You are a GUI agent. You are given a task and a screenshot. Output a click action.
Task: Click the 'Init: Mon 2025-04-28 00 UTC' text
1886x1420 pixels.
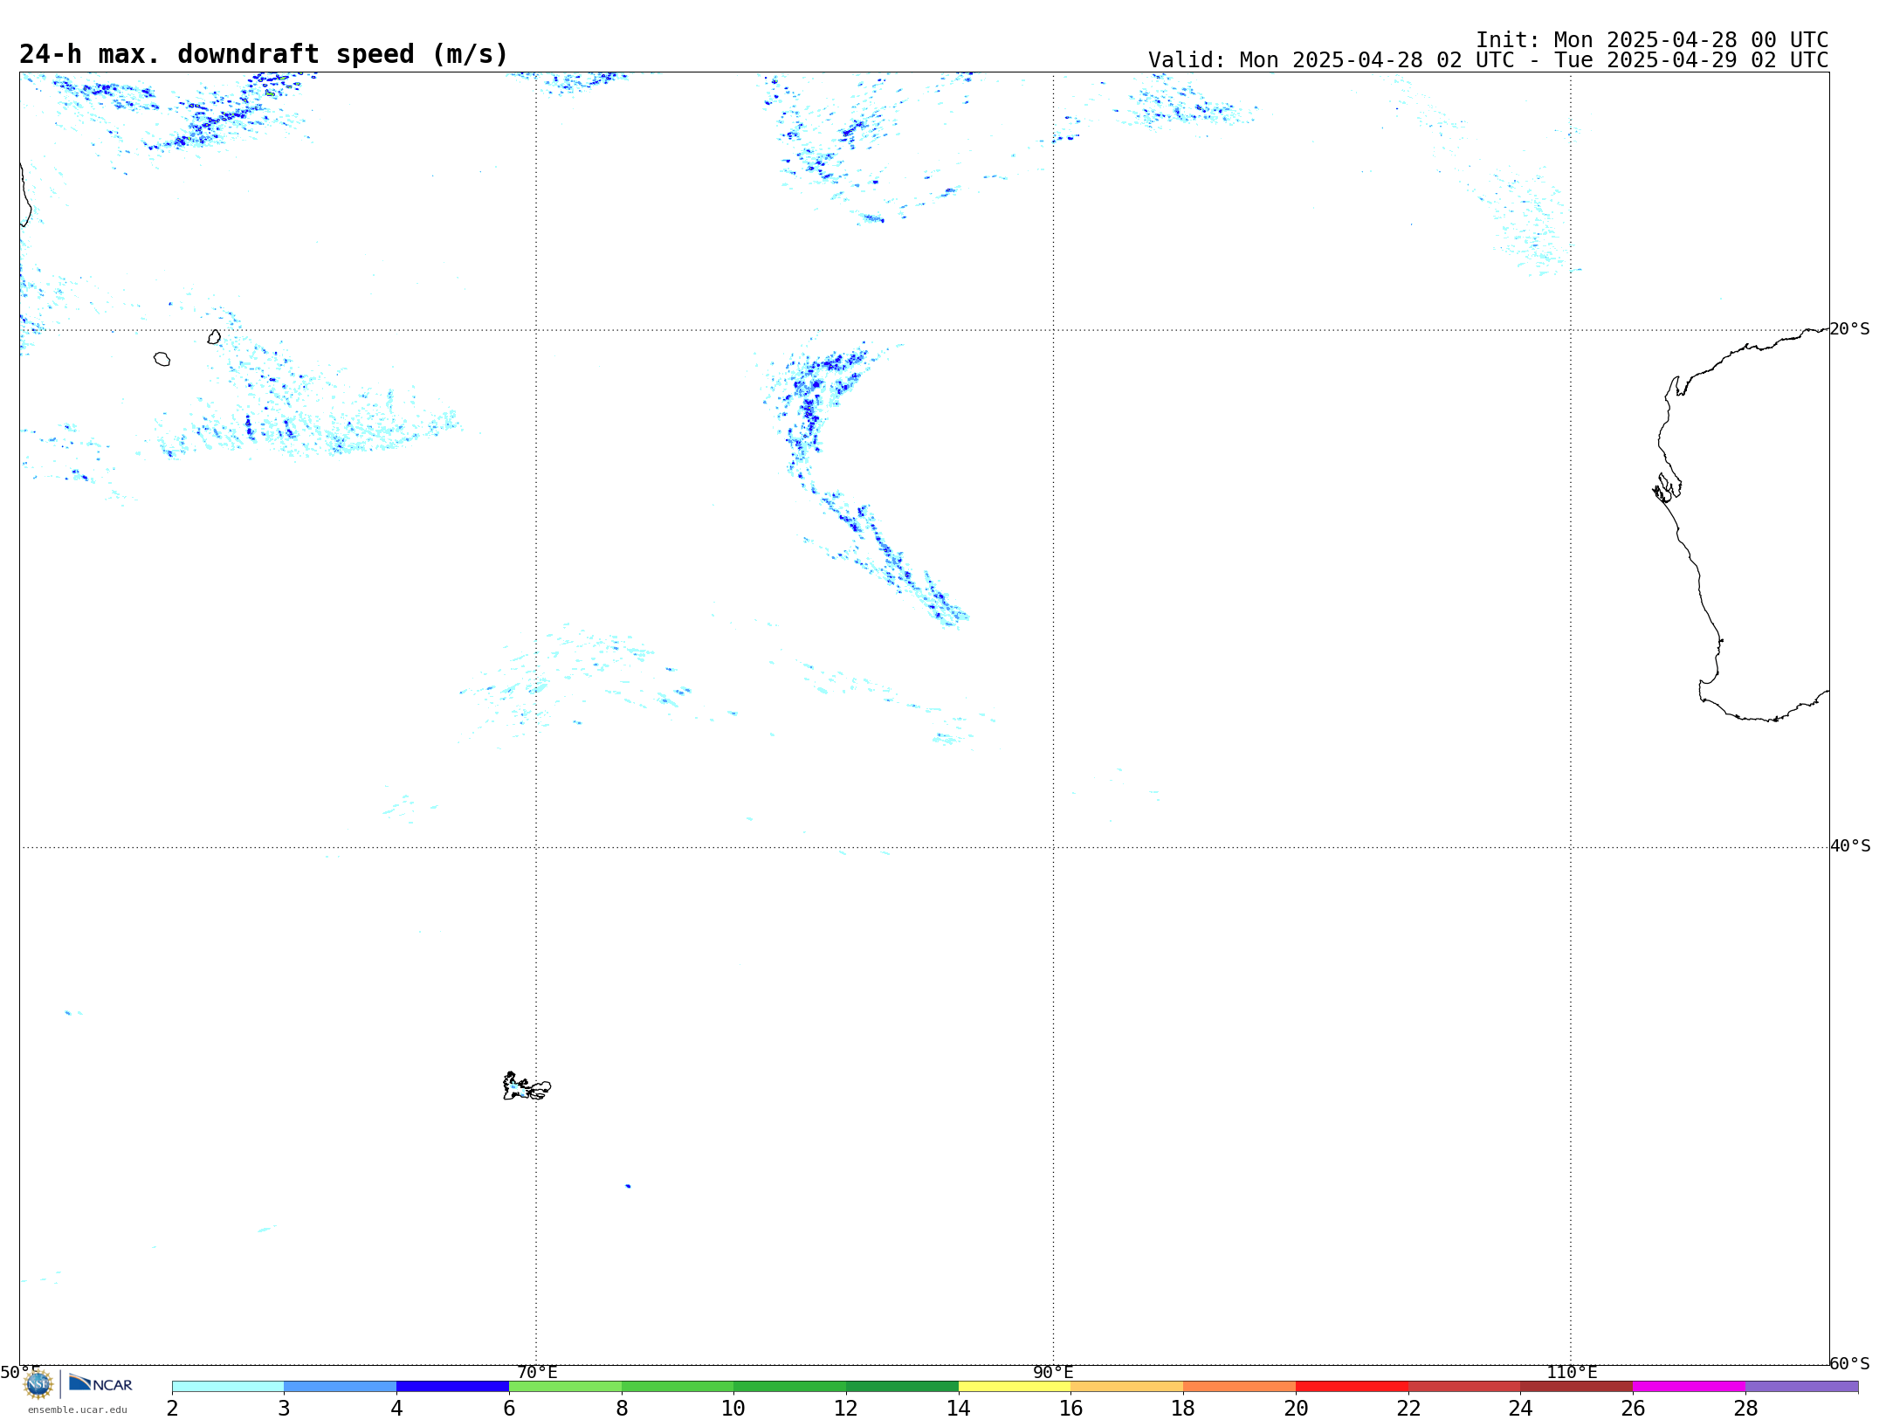coord(1652,40)
